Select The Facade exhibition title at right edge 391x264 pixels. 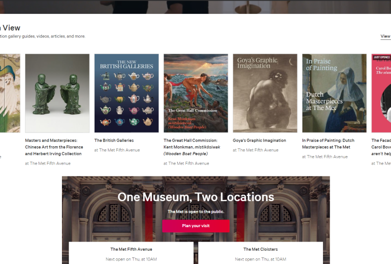click(x=381, y=140)
